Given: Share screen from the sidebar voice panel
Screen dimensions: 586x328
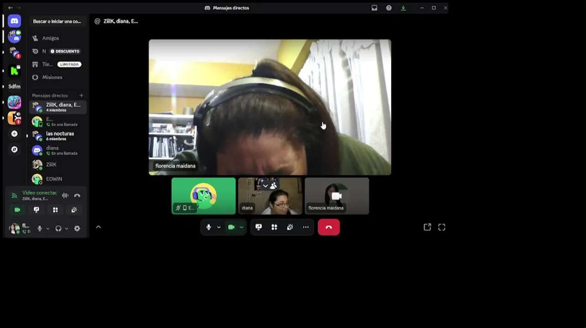Looking at the screenshot, I should [x=37, y=210].
